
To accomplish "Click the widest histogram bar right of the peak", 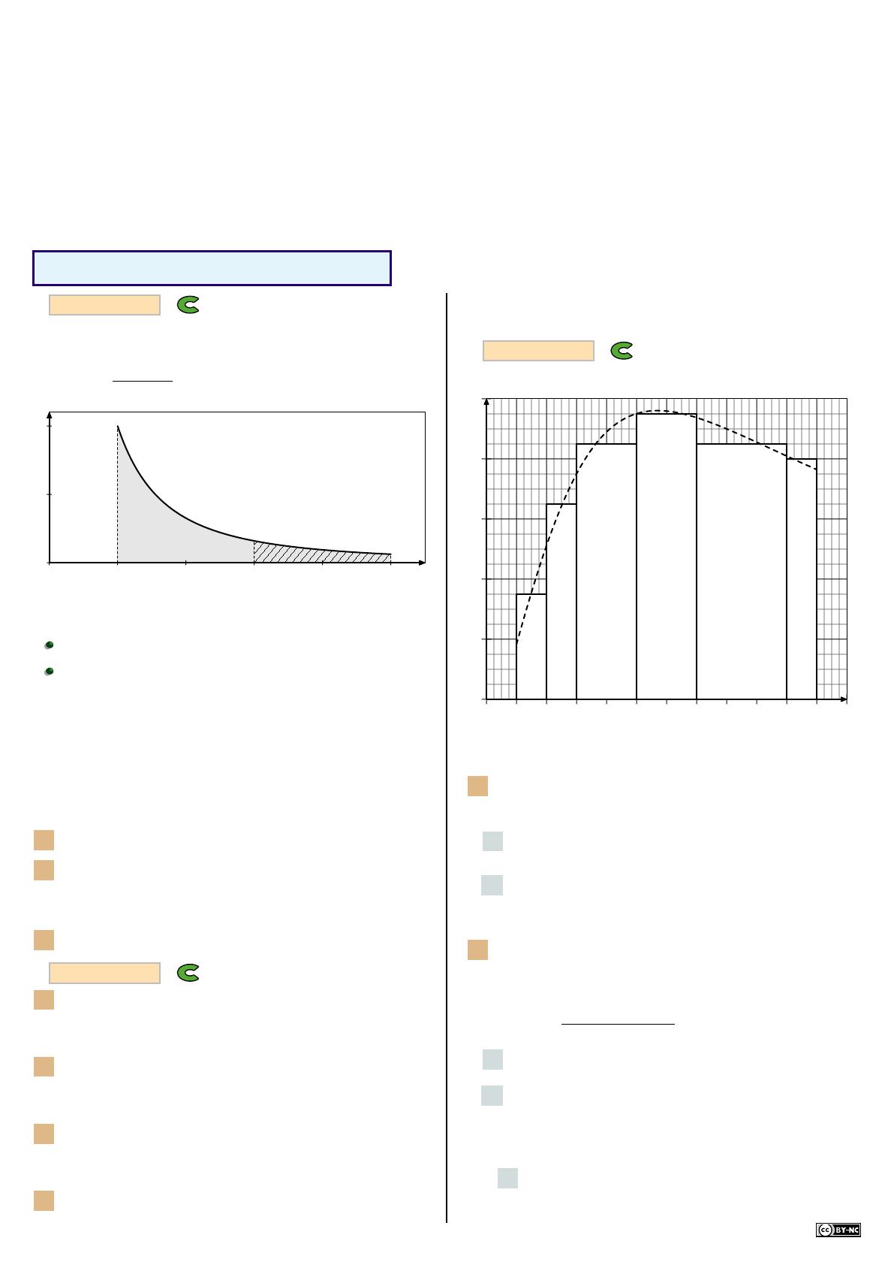I will click(x=742, y=572).
